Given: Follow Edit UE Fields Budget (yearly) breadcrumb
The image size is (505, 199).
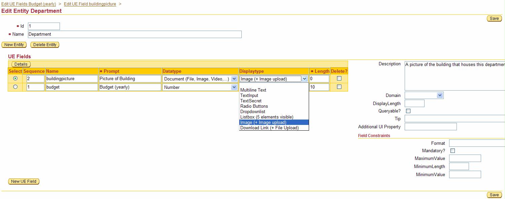Looking at the screenshot, I should 29,4.
